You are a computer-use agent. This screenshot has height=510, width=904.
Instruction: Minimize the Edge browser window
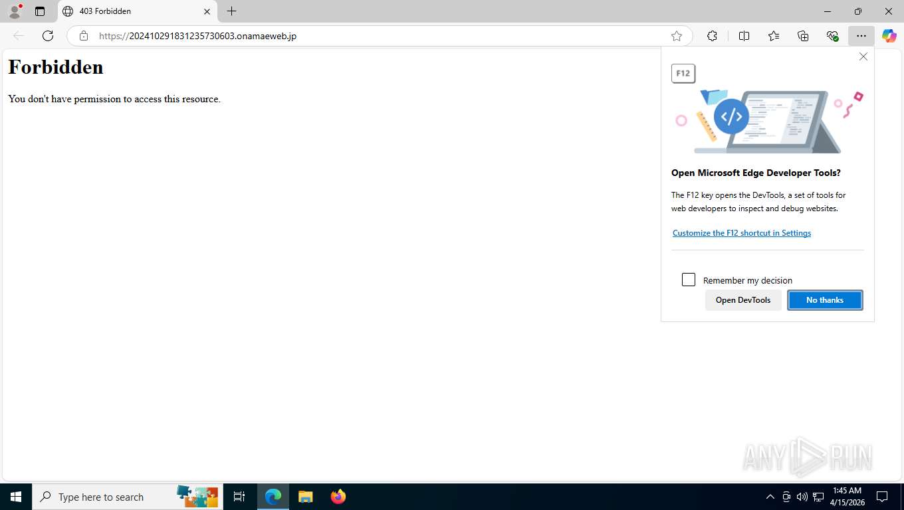coord(828,11)
